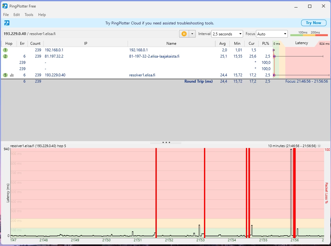Select IP cell 81.197.32.2

coord(54,56)
